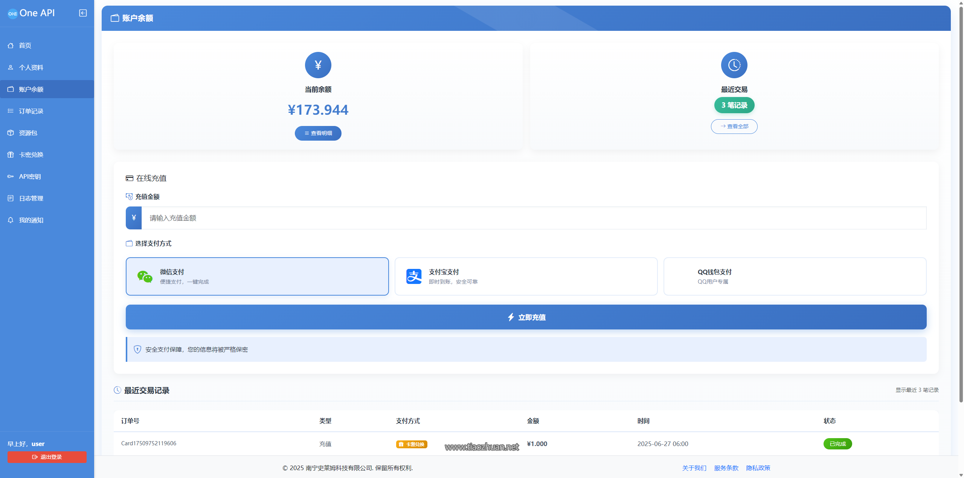The image size is (964, 478).
Task: Click the WeChat Pay logo icon
Action: (145, 277)
